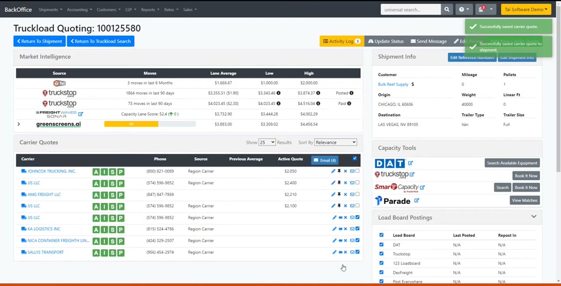
Task: Click Send Message button
Action: pos(429,41)
